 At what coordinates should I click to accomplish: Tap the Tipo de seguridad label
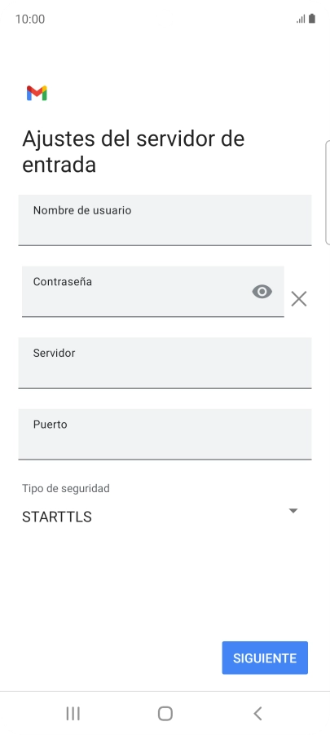point(66,488)
